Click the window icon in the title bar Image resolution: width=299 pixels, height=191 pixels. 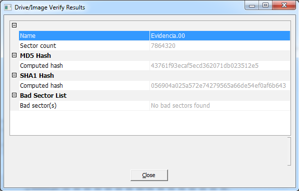coord(8,7)
